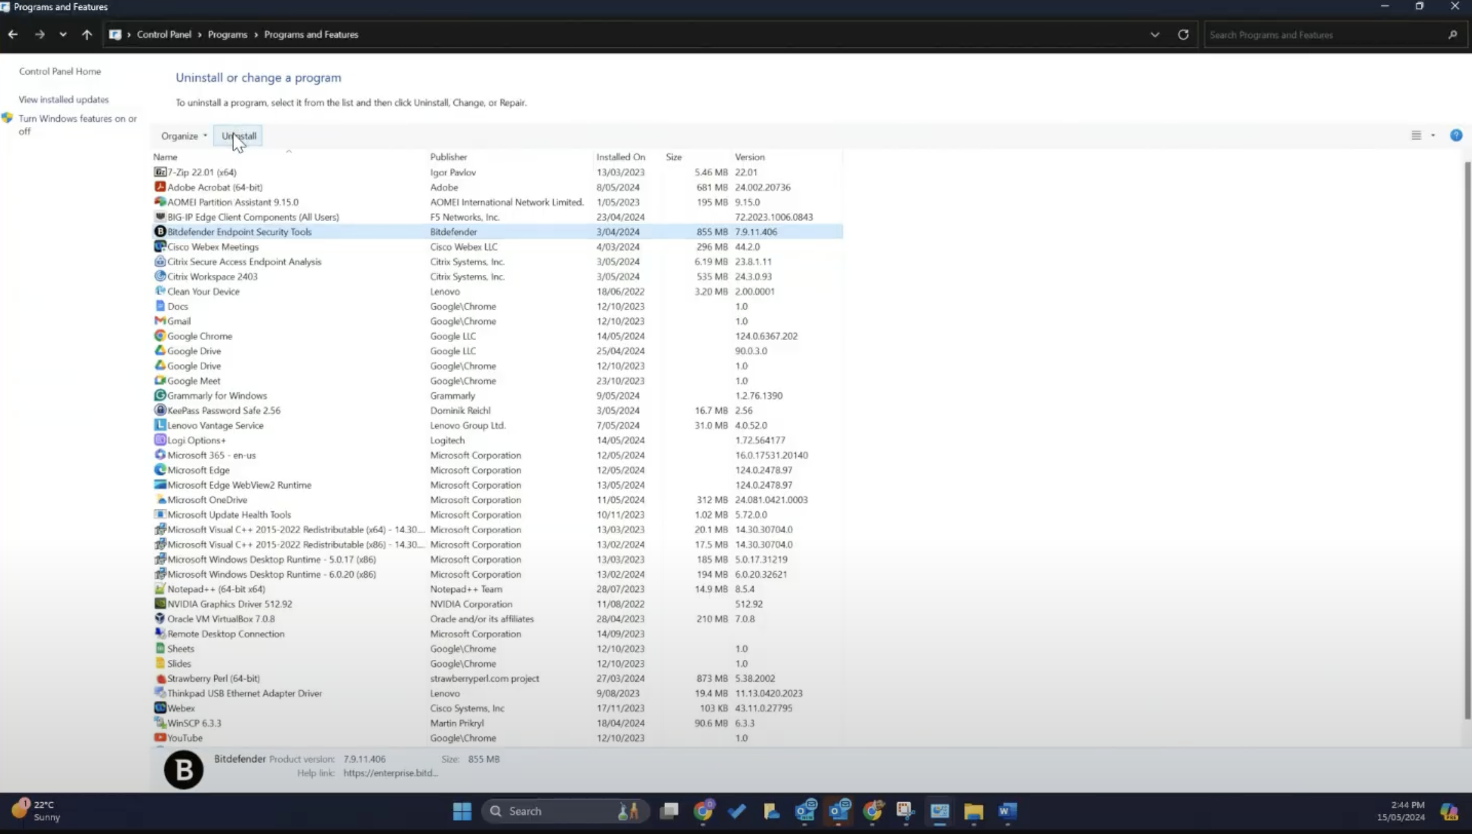Sort the list by Publisher column header
The height and width of the screenshot is (834, 1472).
coord(448,157)
